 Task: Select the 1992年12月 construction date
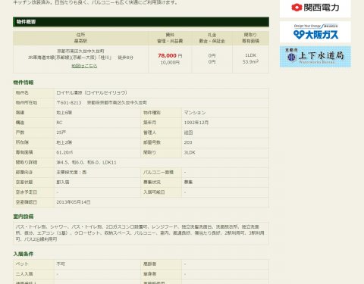(196, 123)
